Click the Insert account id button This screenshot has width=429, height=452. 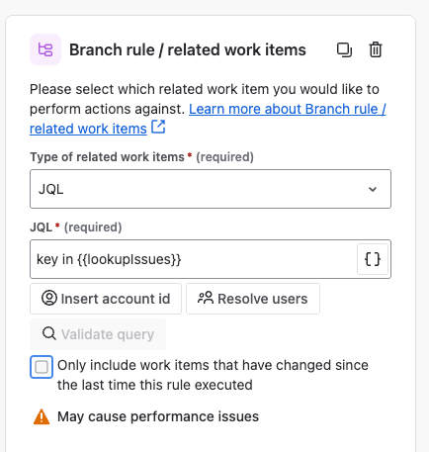(x=106, y=299)
